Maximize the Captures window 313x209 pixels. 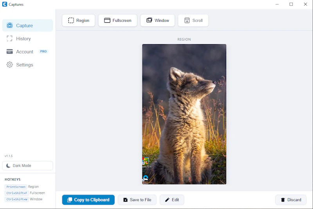291,4
